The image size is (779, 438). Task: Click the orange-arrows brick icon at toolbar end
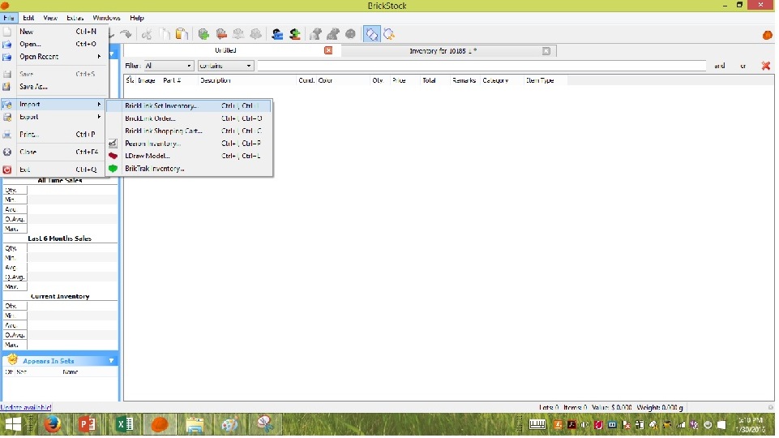[x=389, y=34]
